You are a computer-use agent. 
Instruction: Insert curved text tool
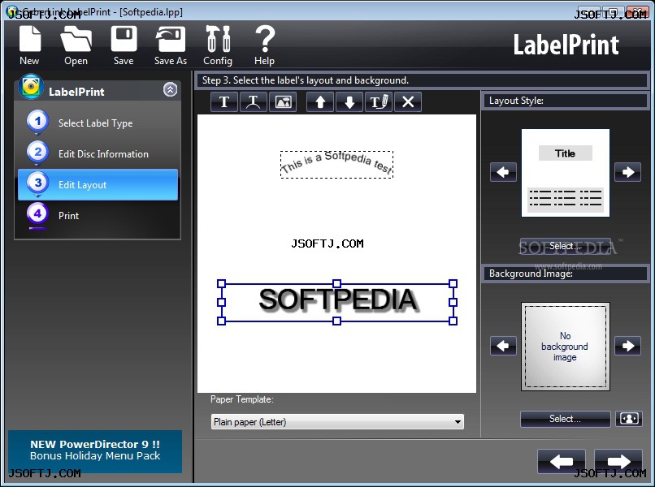click(254, 101)
